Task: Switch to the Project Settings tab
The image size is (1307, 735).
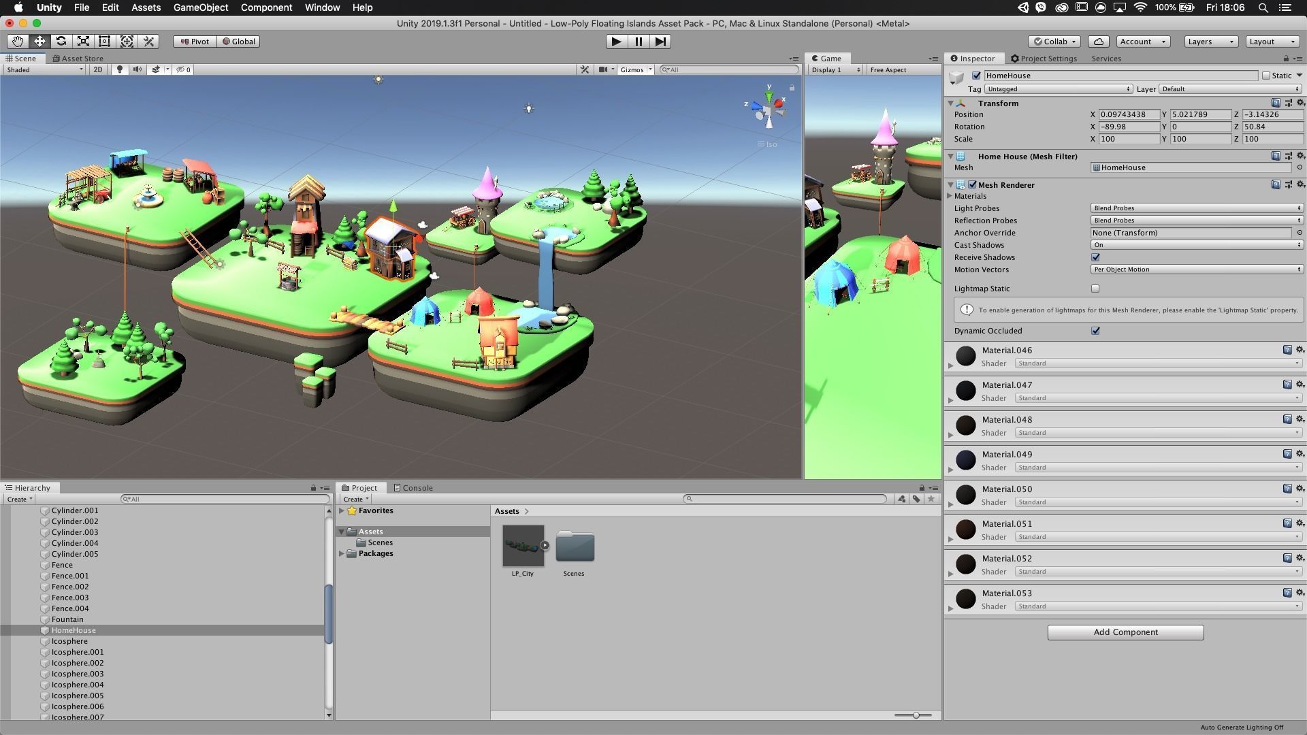Action: tap(1044, 59)
